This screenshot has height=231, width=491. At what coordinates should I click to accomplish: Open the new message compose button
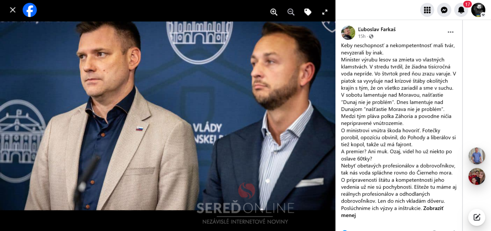pos(477,217)
